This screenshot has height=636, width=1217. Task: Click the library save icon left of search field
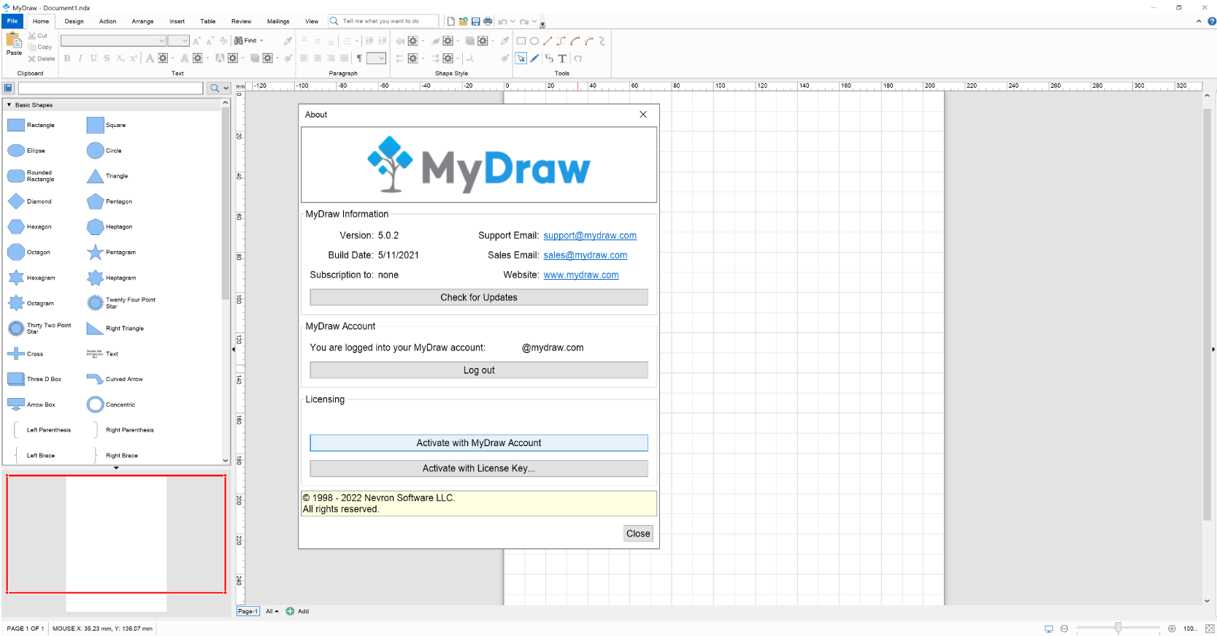(x=9, y=88)
